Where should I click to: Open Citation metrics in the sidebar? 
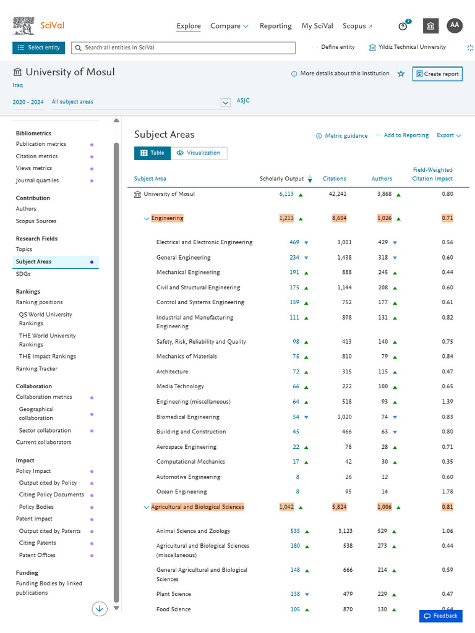coord(36,156)
